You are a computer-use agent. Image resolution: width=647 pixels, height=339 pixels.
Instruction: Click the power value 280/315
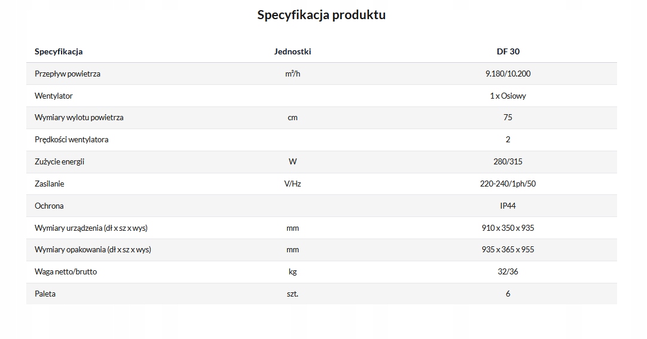coord(508,161)
